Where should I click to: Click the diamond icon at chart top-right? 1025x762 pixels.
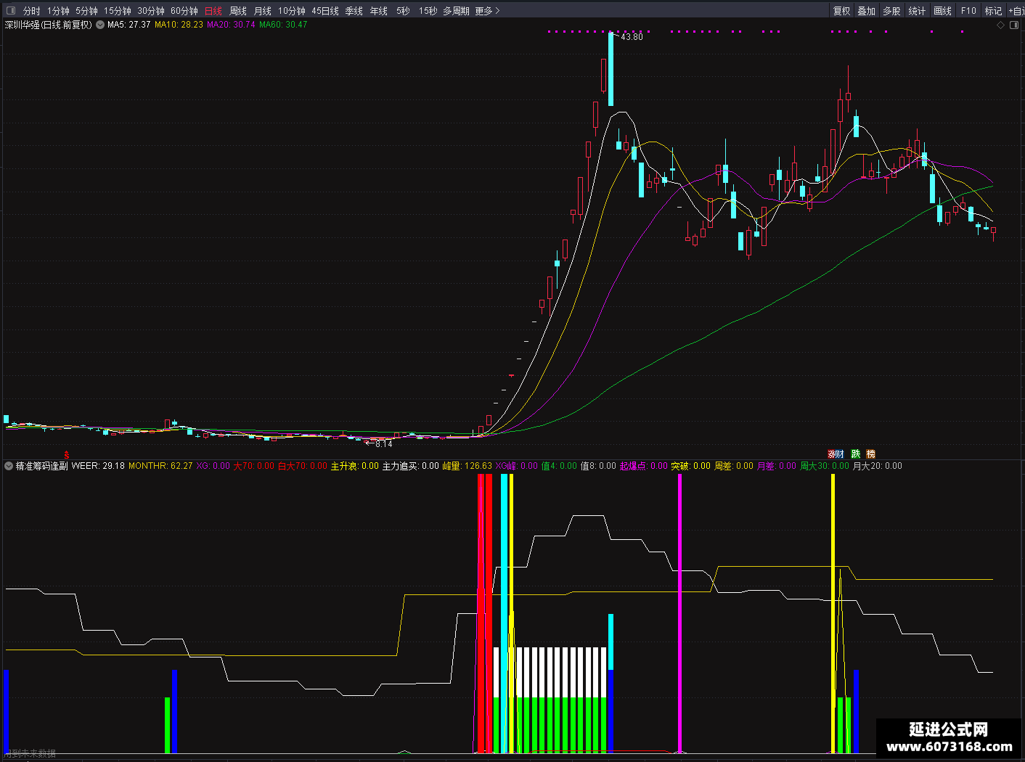pos(1000,25)
